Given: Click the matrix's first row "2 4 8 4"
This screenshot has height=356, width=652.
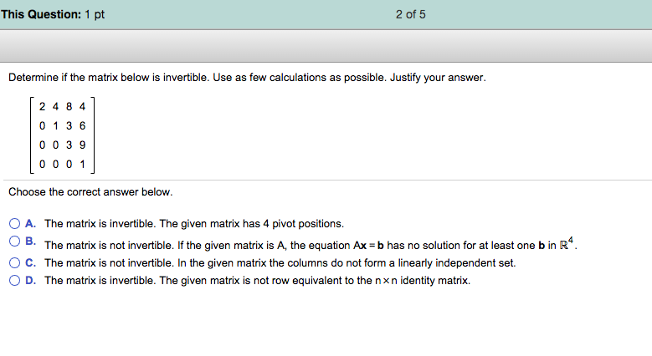Looking at the screenshot, I should [x=63, y=107].
